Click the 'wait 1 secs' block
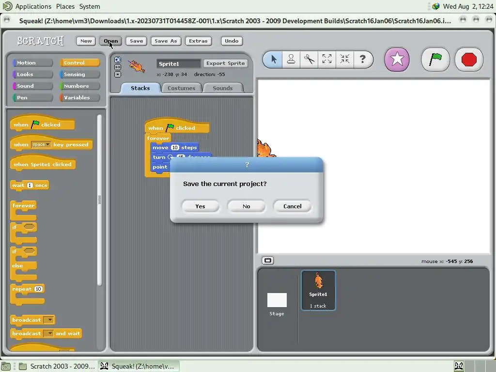This screenshot has height=372, width=496. 30,186
